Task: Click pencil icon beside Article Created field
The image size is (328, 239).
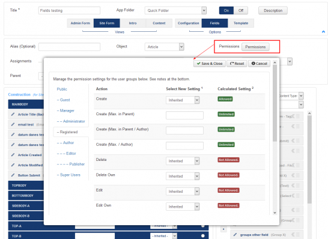Action: (x=13, y=155)
